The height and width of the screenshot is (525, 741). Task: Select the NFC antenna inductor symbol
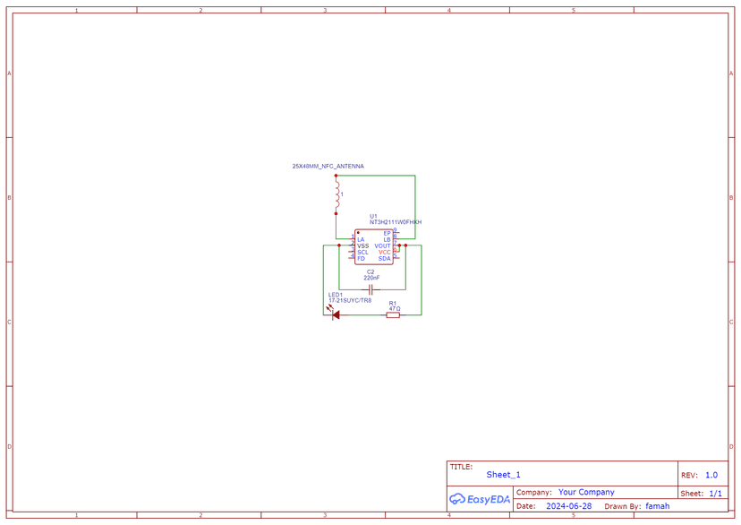(336, 194)
